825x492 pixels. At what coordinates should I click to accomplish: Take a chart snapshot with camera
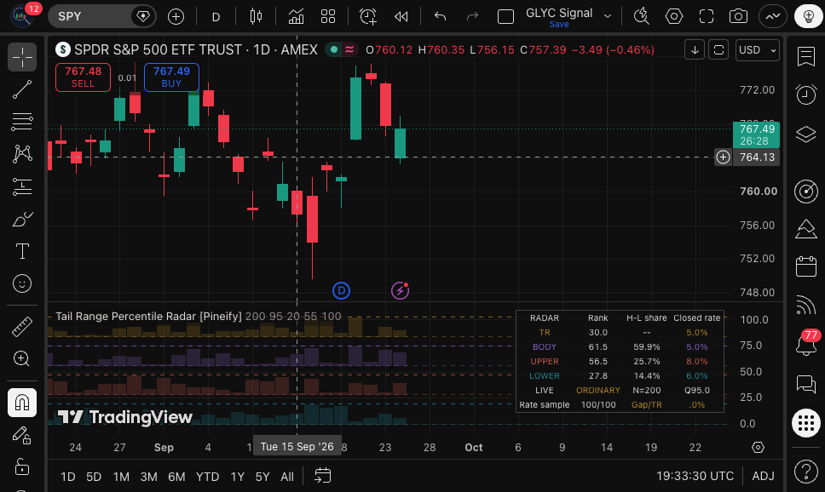(x=738, y=17)
